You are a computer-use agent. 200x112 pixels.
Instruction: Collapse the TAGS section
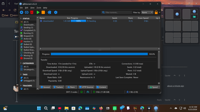pyautogui.click(x=21, y=75)
